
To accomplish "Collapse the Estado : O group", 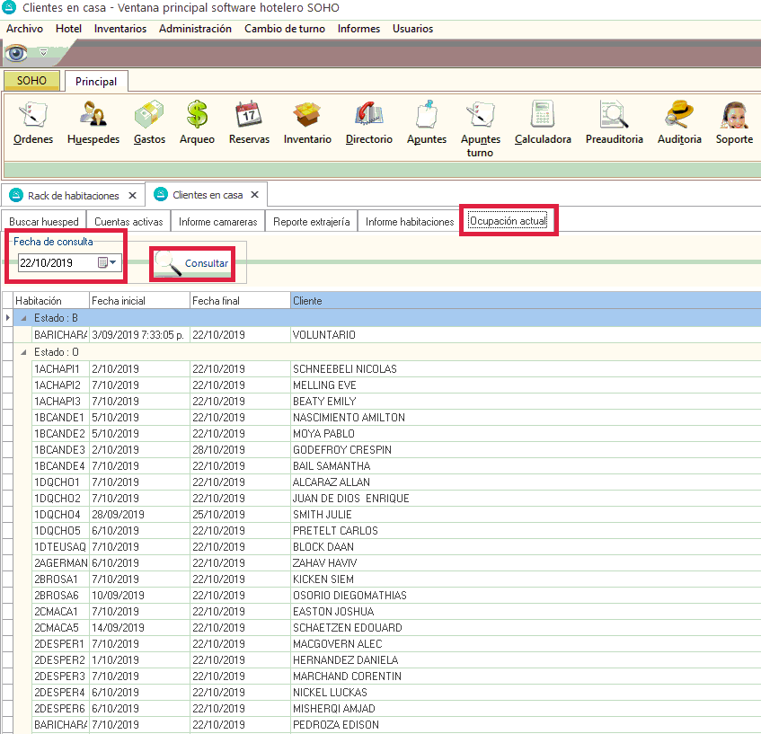I will (24, 352).
